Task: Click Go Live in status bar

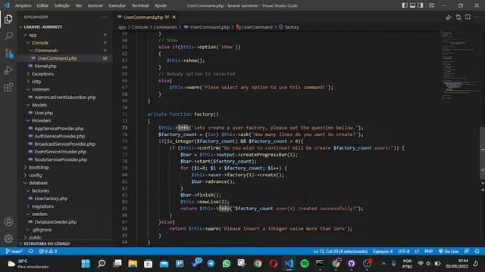Action: click(449, 252)
